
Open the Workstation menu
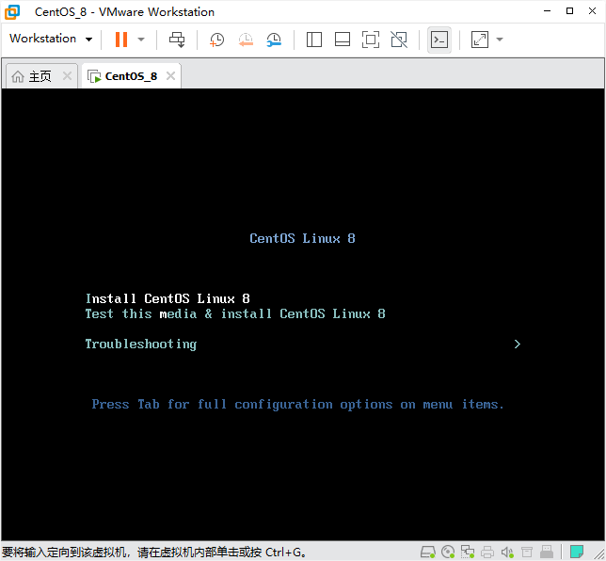click(x=51, y=39)
